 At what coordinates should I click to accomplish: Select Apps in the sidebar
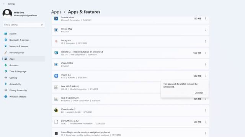[x=24, y=59]
